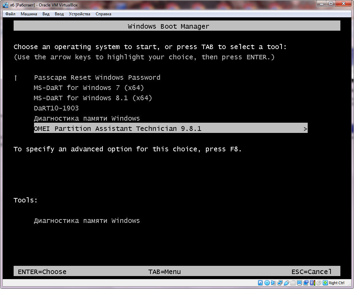Click the audio status icon

pos(274,283)
